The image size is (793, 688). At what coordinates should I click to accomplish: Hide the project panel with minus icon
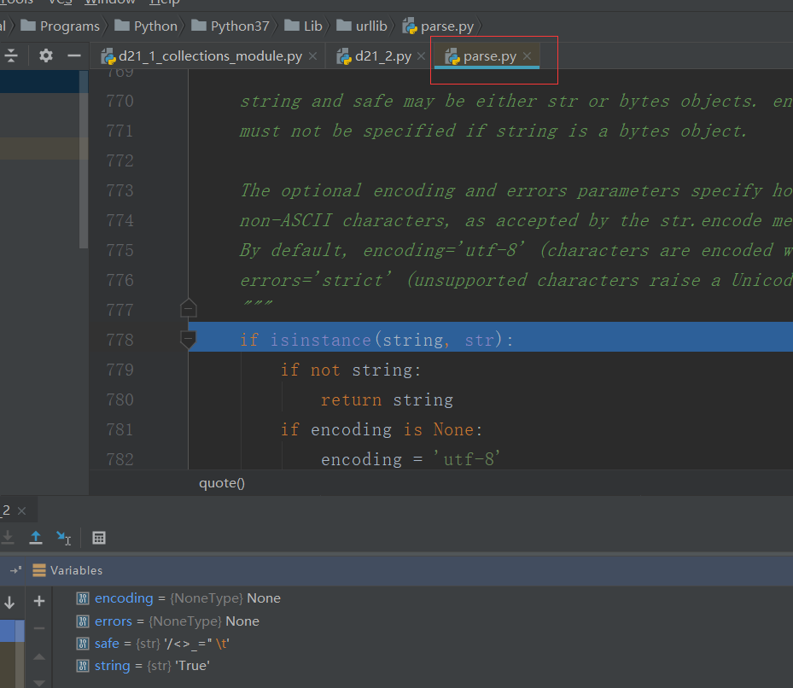74,55
